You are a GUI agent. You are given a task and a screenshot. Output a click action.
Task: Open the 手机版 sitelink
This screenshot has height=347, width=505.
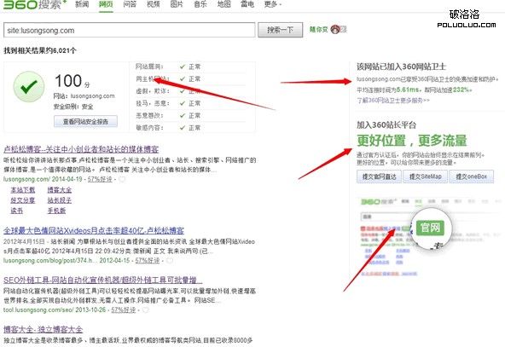[56, 211]
